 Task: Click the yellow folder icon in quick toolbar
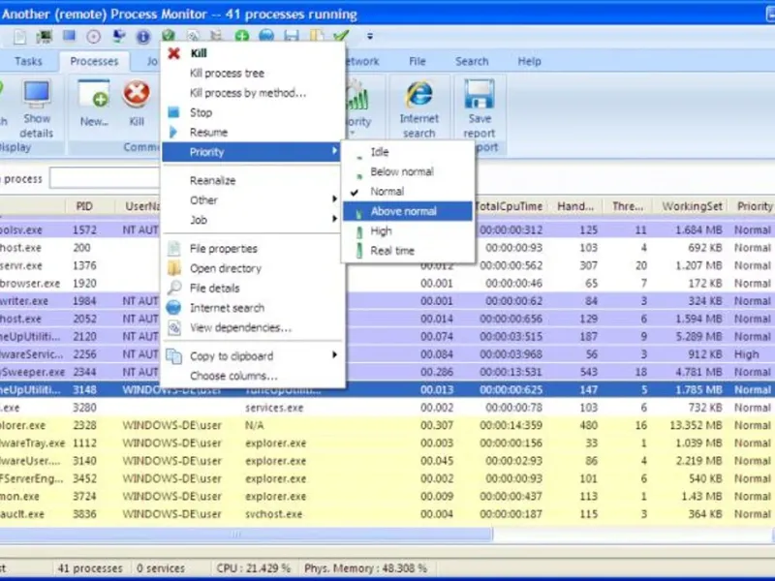[x=317, y=36]
